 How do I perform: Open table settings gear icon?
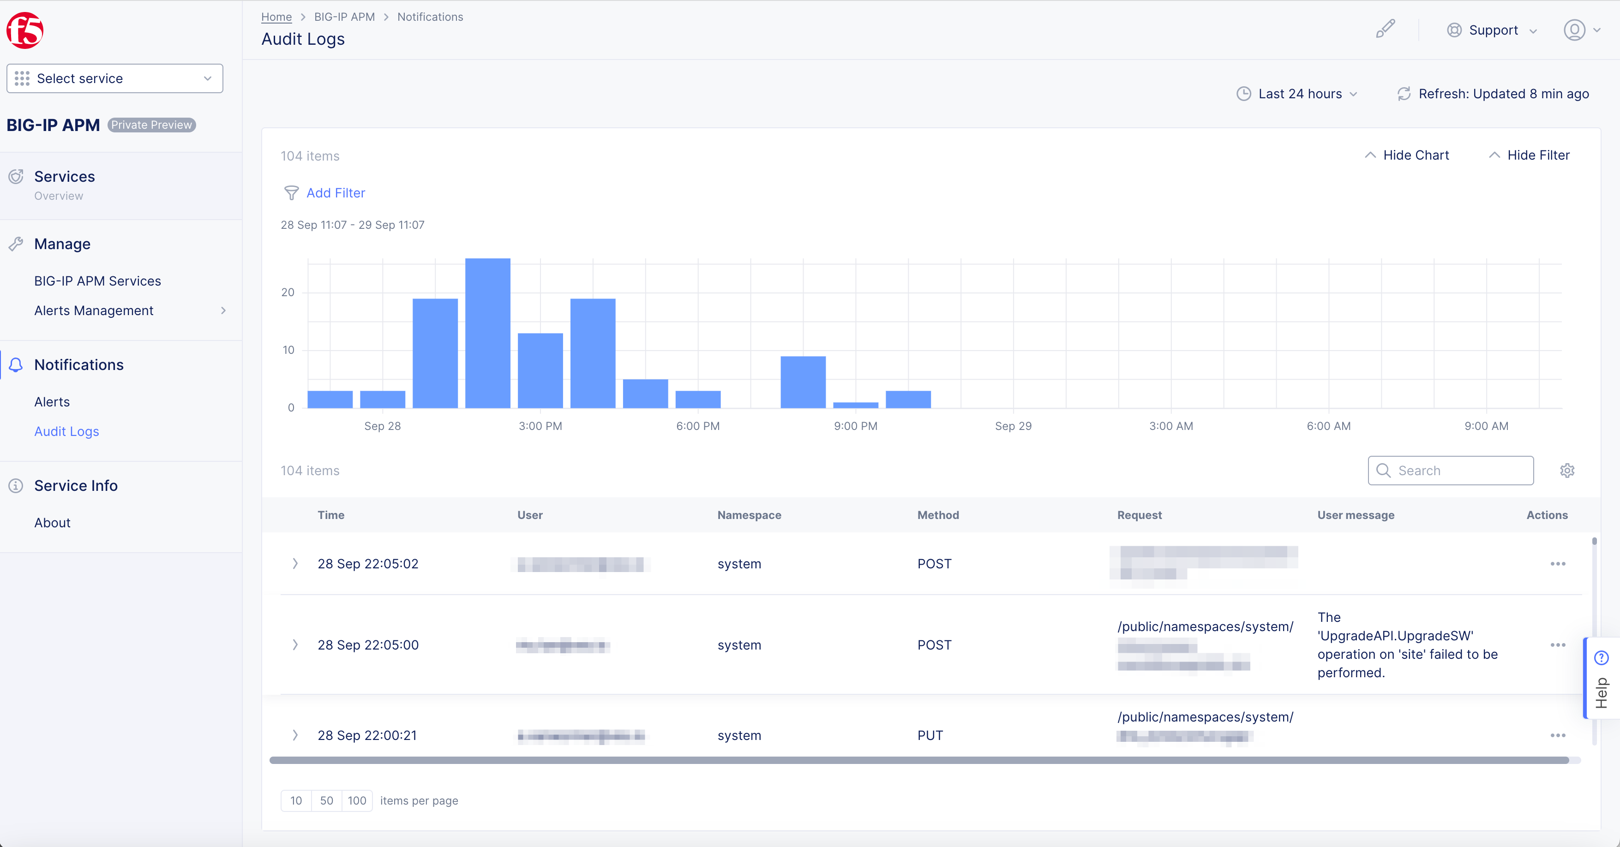pos(1567,471)
